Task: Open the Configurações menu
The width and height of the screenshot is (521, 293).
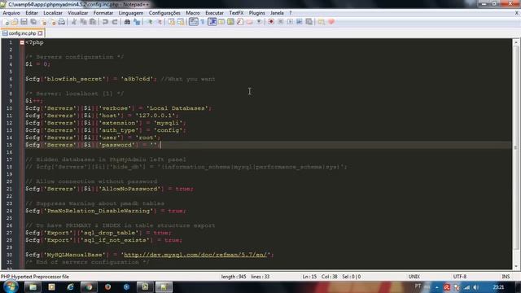Action: point(164,13)
